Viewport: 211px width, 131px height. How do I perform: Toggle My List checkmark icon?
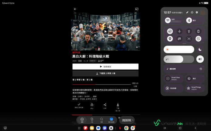coord(79,106)
